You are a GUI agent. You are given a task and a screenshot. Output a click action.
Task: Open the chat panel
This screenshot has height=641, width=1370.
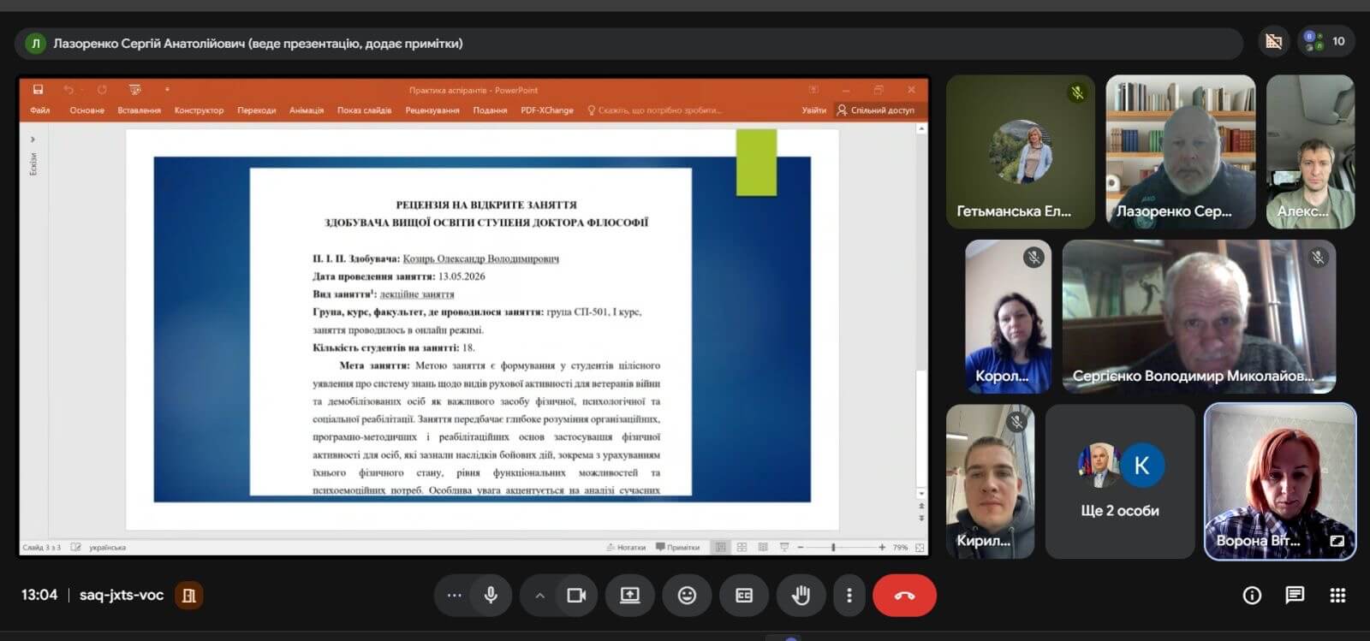click(x=1295, y=595)
